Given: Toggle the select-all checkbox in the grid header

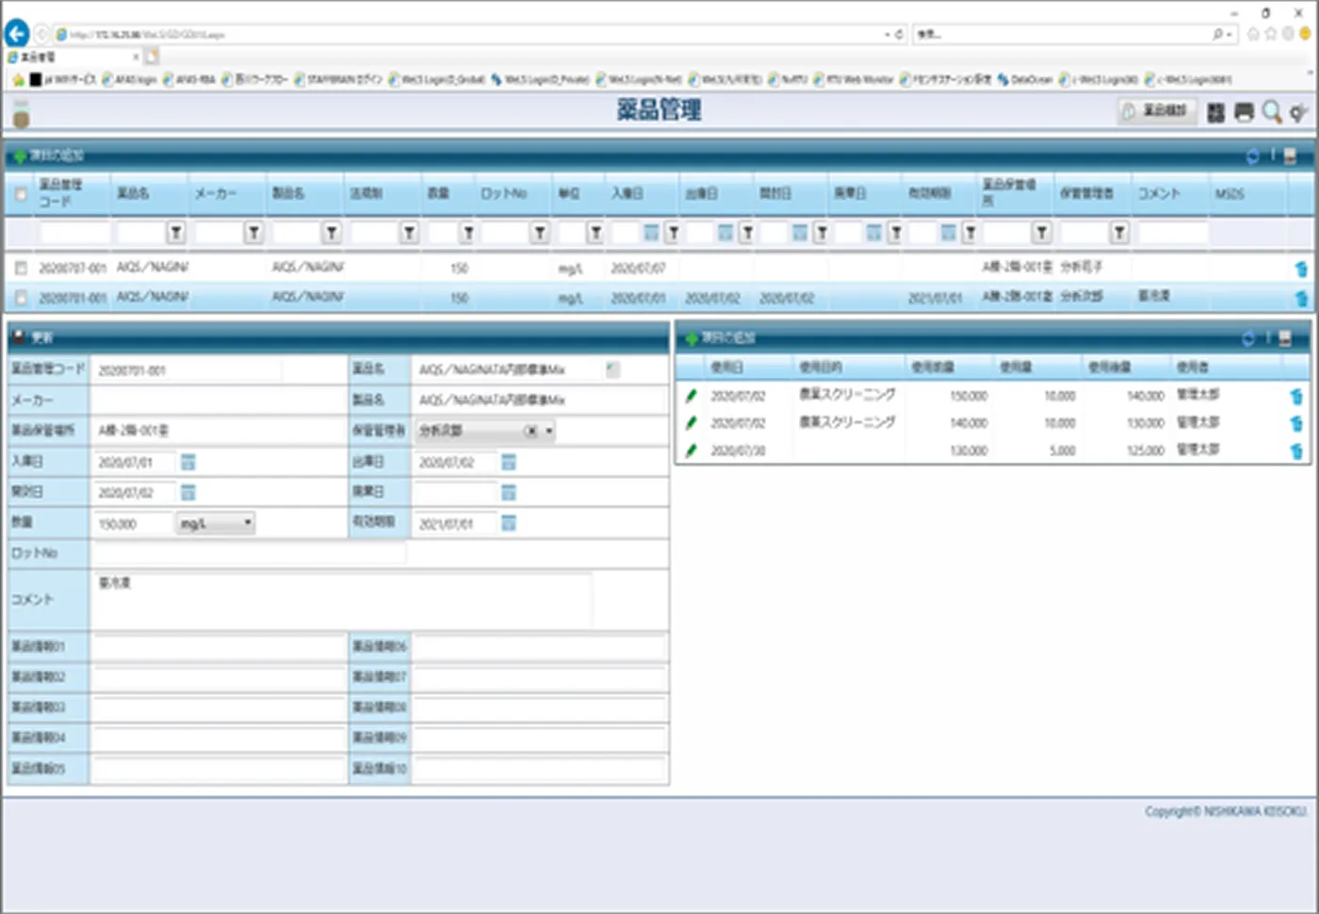Looking at the screenshot, I should pyautogui.click(x=21, y=194).
